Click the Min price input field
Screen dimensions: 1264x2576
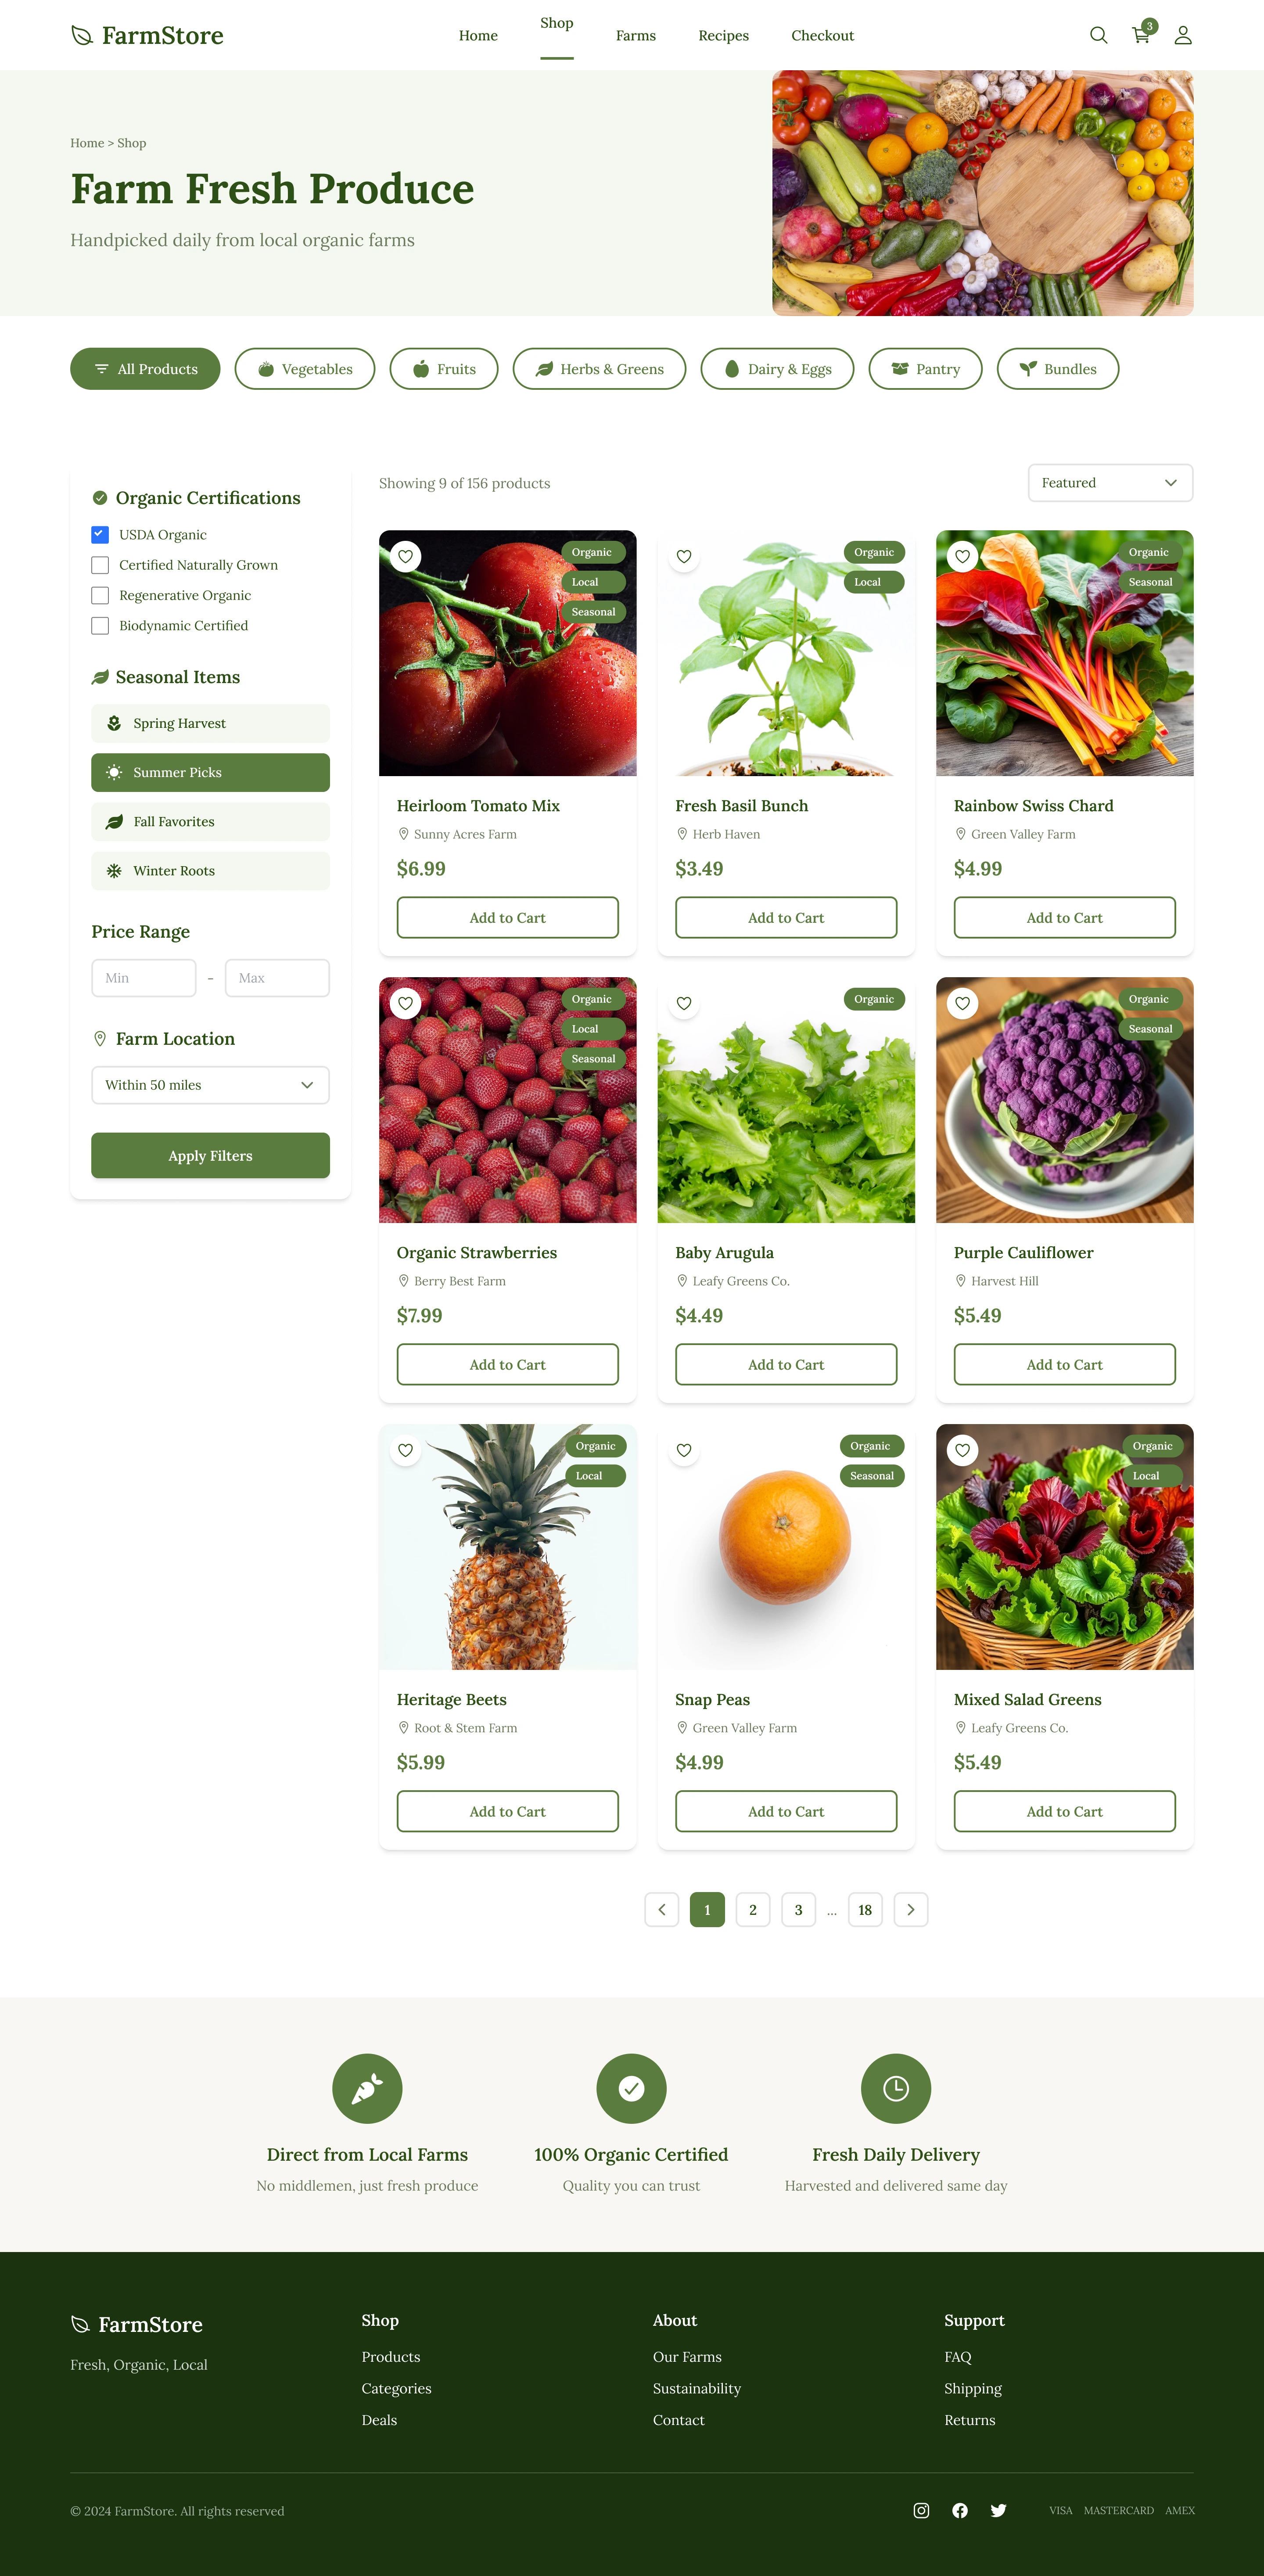[144, 978]
